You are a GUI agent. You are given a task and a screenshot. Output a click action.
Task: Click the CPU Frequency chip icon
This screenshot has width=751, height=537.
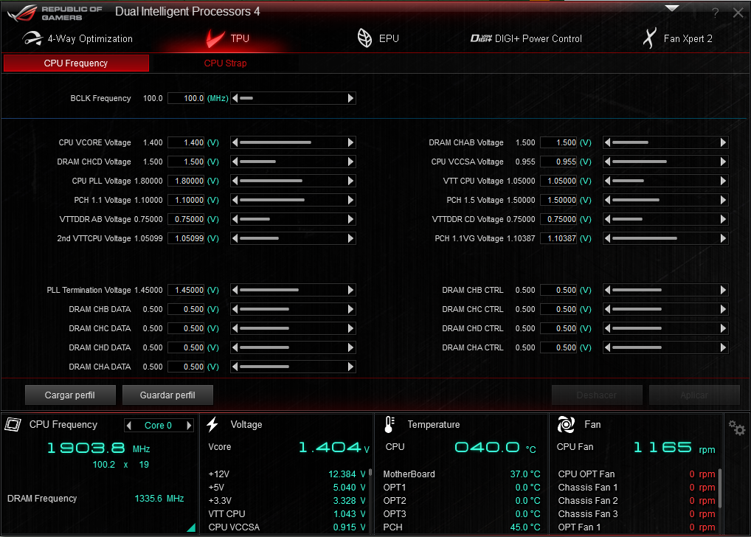tap(13, 424)
